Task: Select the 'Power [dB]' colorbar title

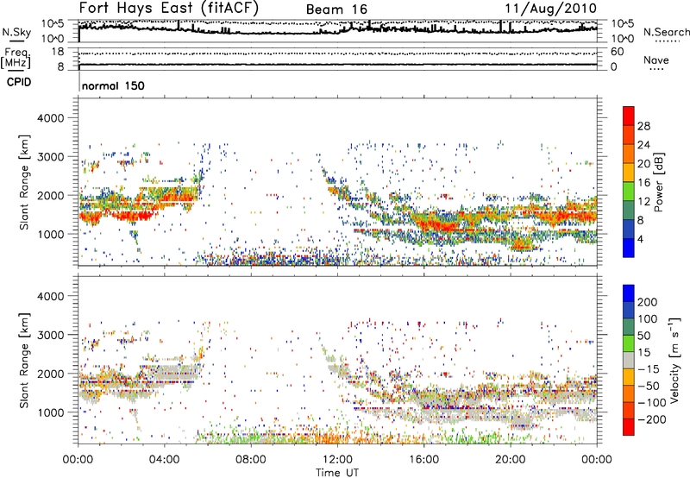Action: pyautogui.click(x=658, y=182)
